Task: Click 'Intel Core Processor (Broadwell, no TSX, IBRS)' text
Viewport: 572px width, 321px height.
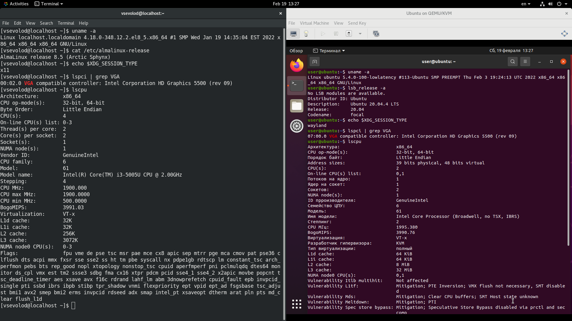Action: pyautogui.click(x=458, y=216)
